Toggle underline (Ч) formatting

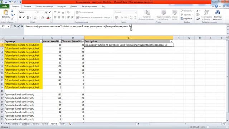tap(28, 18)
